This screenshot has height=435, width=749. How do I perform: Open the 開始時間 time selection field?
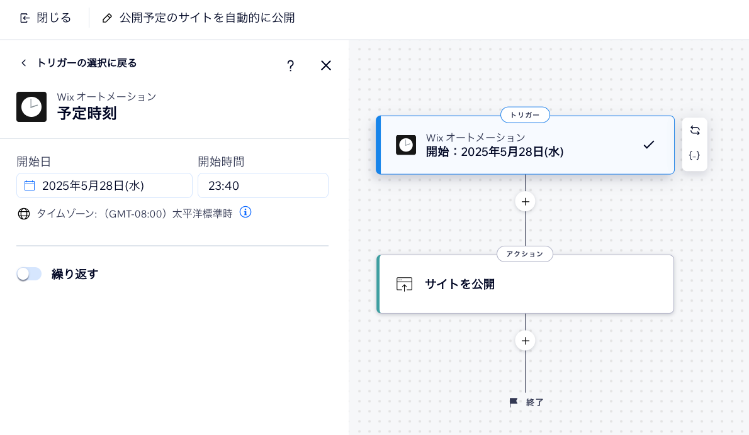coord(262,185)
